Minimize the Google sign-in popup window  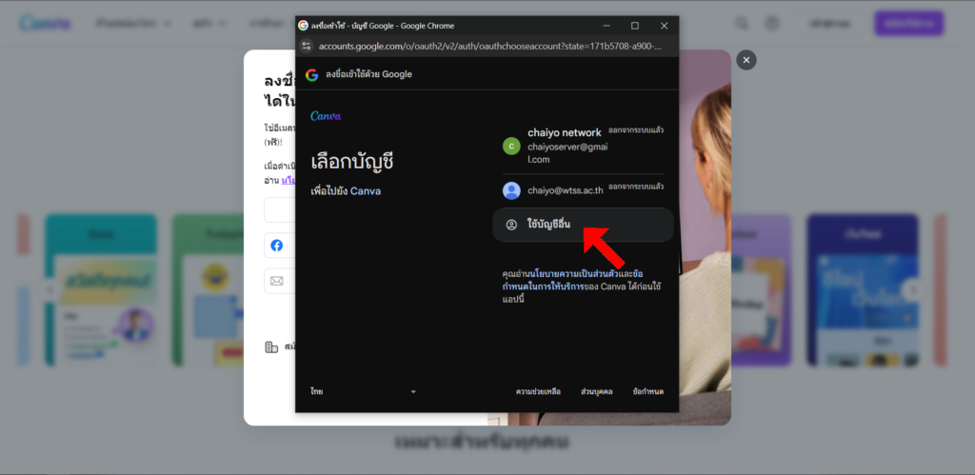point(606,26)
